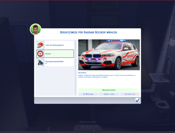Screen dimensions: 175x133
Task: Select the Leiter des Rettungsdienst branch
Action: click(55, 45)
